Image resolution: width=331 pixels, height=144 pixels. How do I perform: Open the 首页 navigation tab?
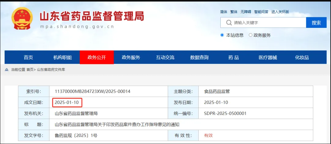28,57
